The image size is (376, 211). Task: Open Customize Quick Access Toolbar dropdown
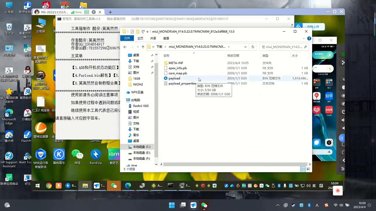[147, 32]
